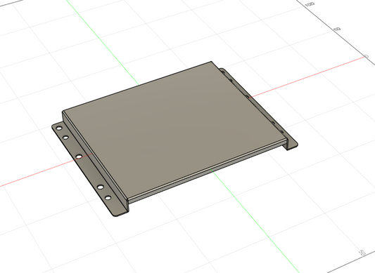
Task: Click the "50" label between 100 and 0
Action: [337, 29]
